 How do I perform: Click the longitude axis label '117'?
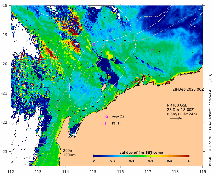[148, 171]
